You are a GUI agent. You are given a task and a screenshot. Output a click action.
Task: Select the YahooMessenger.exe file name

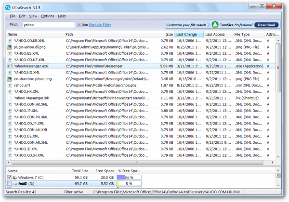pos(31,66)
